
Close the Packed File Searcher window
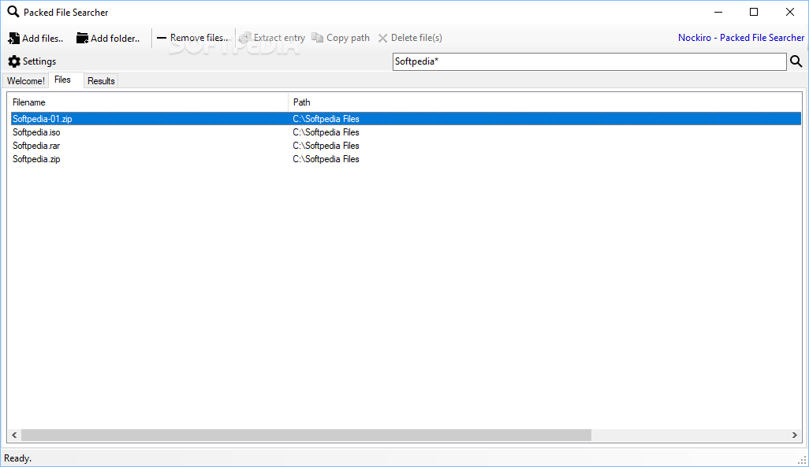coord(790,12)
